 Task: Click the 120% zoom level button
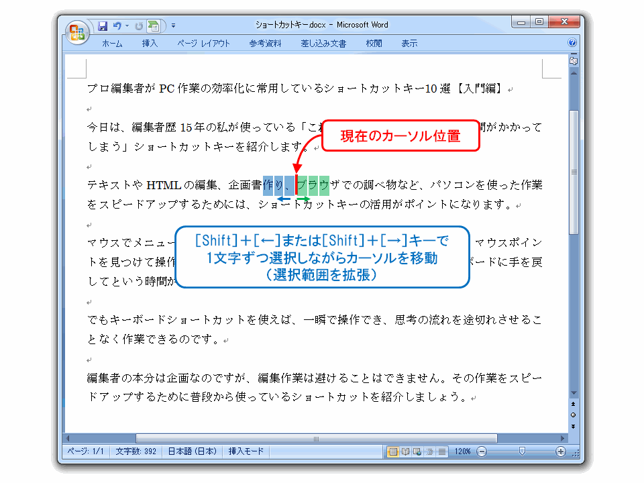[x=462, y=451]
